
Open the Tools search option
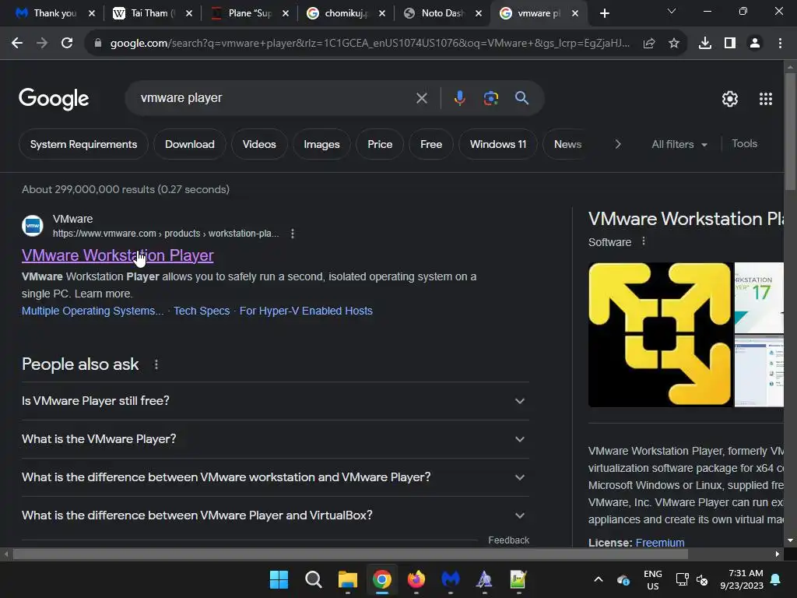(744, 144)
